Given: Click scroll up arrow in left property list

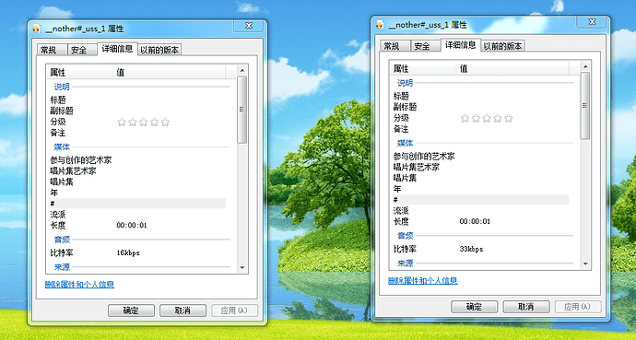Looking at the screenshot, I should pyautogui.click(x=242, y=70).
